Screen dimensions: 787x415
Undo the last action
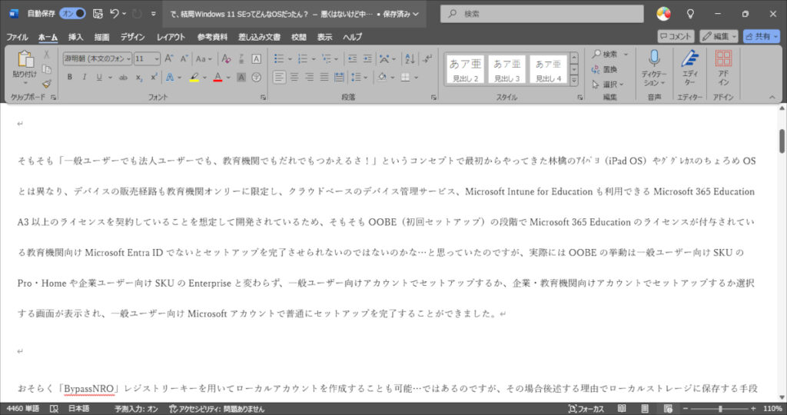[x=115, y=14]
